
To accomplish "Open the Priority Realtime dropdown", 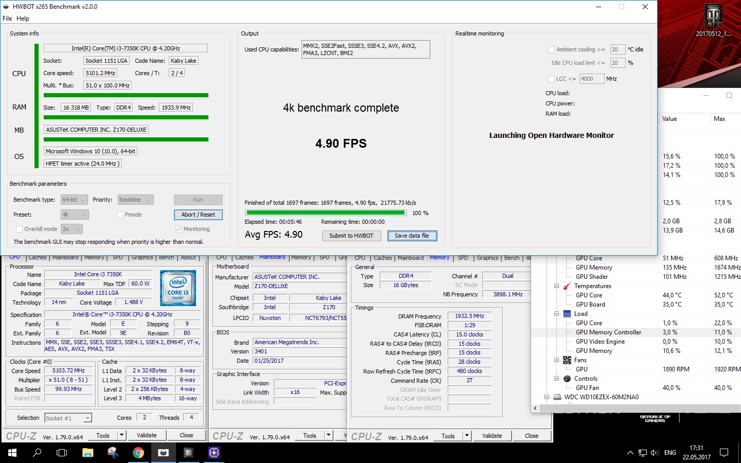I will 136,200.
